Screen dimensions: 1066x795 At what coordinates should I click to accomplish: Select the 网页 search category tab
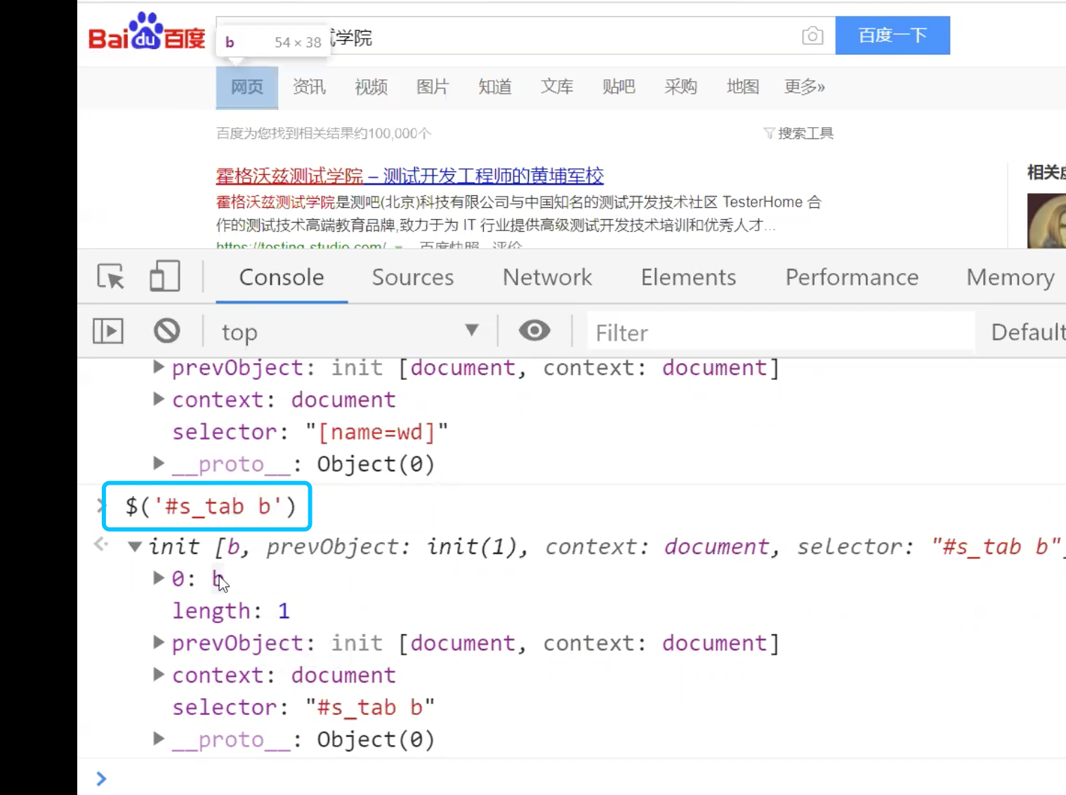tap(247, 87)
